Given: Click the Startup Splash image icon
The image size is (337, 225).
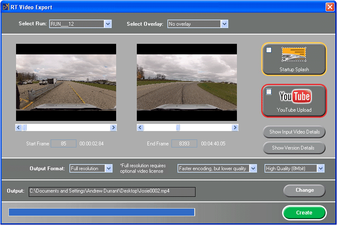Looking at the screenshot, I should click(x=294, y=55).
